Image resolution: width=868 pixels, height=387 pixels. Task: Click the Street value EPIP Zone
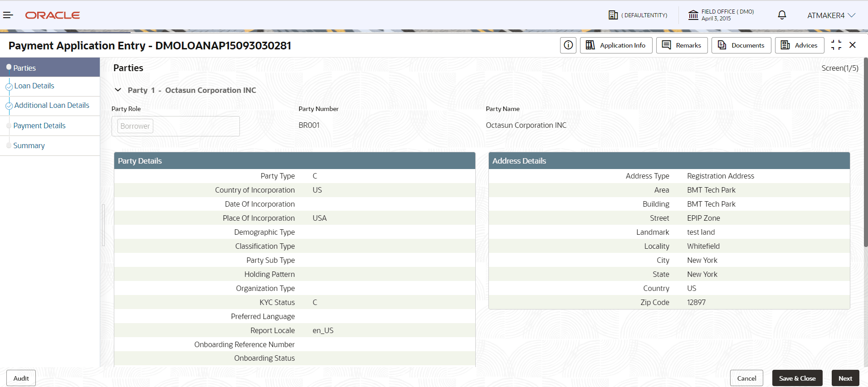pos(703,218)
